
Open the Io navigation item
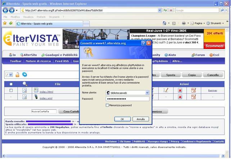click(x=12, y=55)
